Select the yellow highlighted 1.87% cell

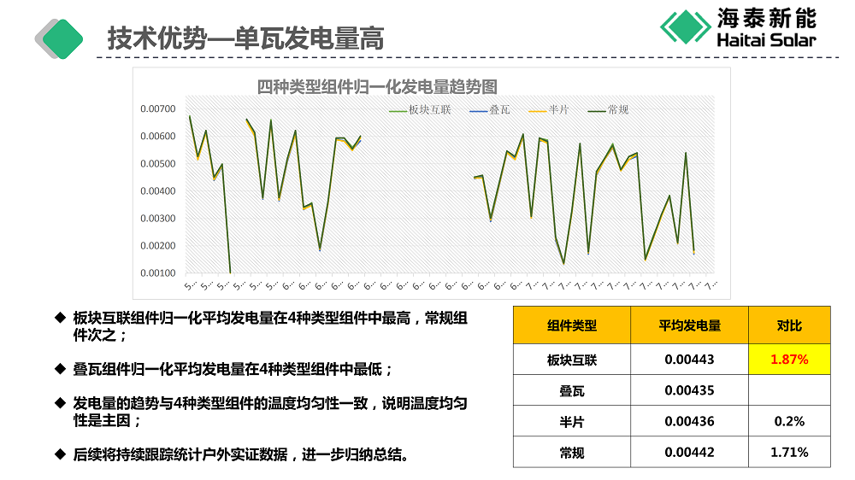coord(789,360)
